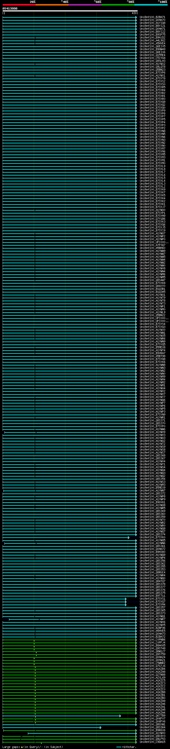Click the purple ~60% legend segment
Viewport: 170px width, 749px height.
[x=85, y=5]
